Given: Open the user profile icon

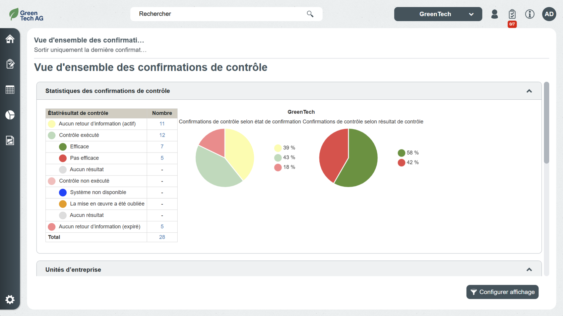Looking at the screenshot, I should click(x=494, y=14).
